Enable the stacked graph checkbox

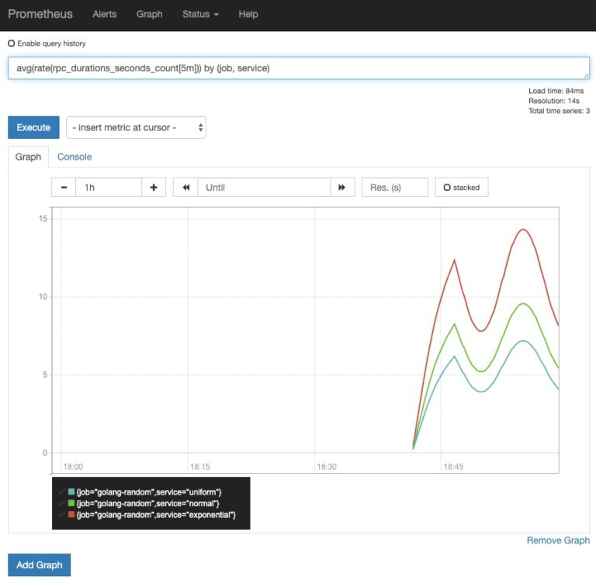tap(447, 188)
